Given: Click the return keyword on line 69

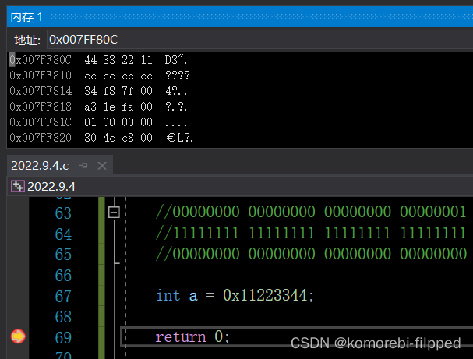Looking at the screenshot, I should (x=180, y=336).
